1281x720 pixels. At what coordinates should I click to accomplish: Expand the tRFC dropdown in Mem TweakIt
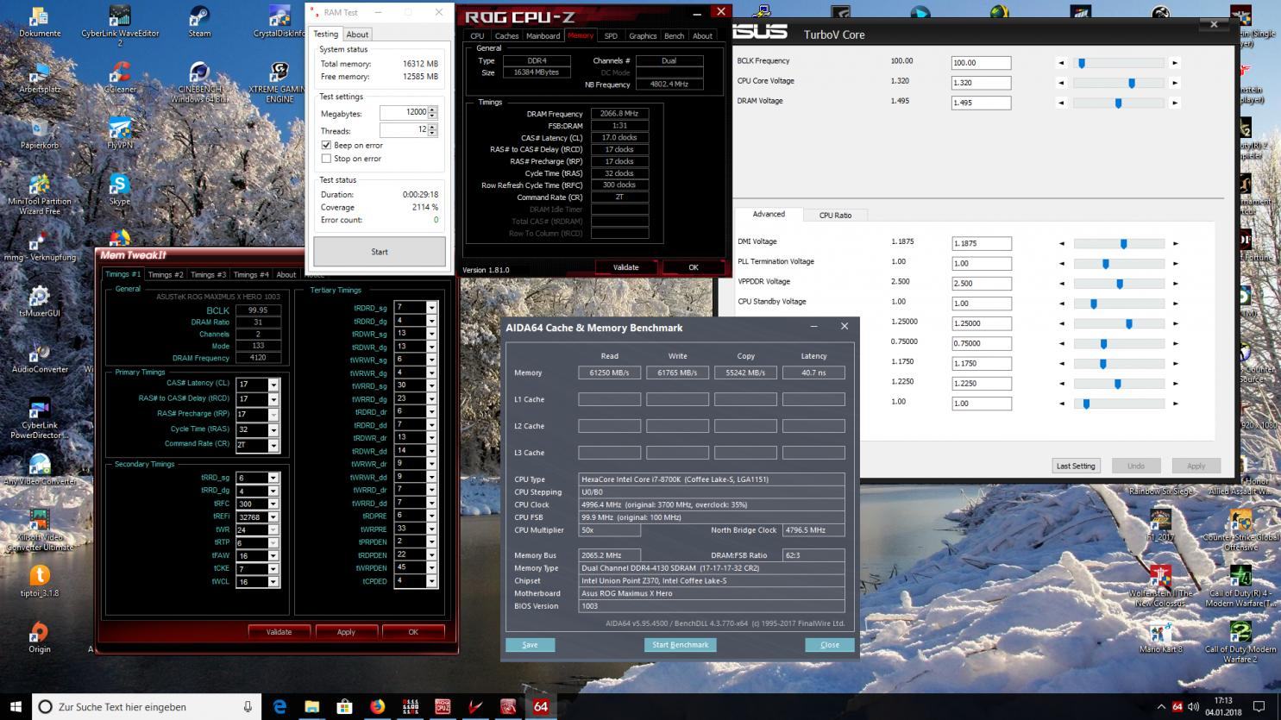pos(273,504)
